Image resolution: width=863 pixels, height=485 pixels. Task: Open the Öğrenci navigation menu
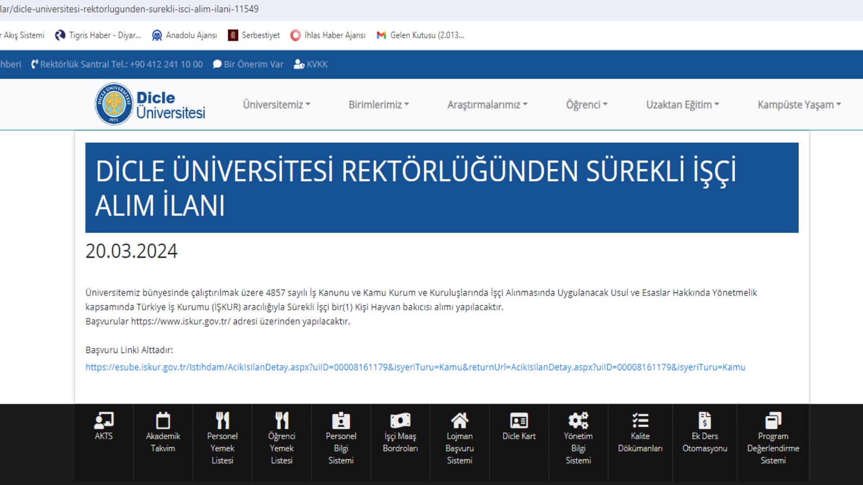(587, 105)
